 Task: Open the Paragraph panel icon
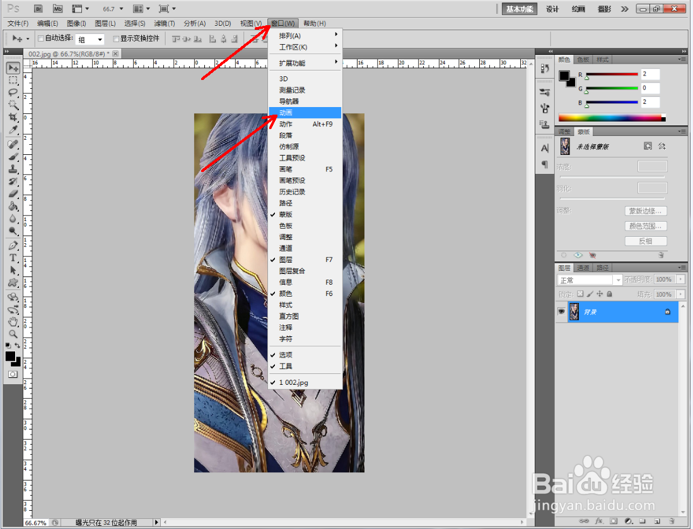click(545, 165)
